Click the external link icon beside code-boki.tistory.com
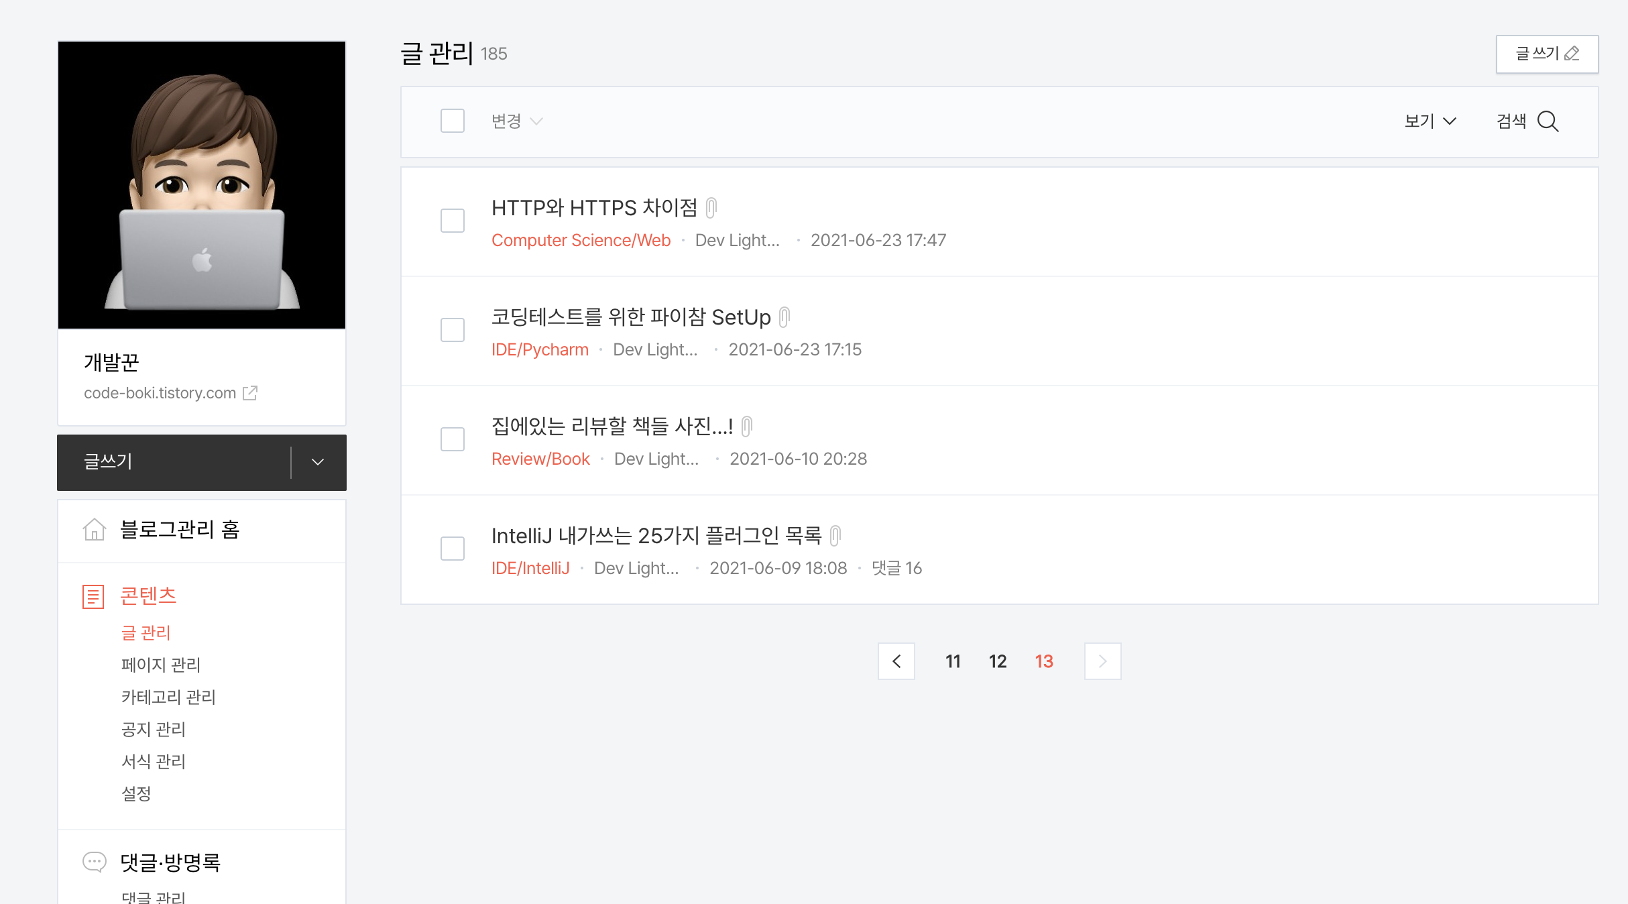 (x=250, y=393)
